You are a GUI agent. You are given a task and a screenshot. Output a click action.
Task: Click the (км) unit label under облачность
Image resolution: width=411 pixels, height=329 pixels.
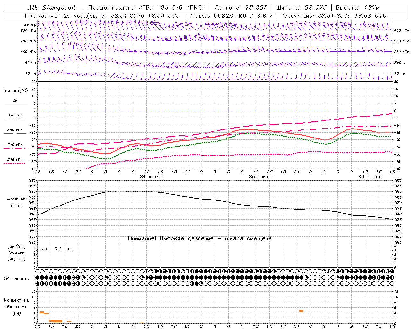click(16, 313)
